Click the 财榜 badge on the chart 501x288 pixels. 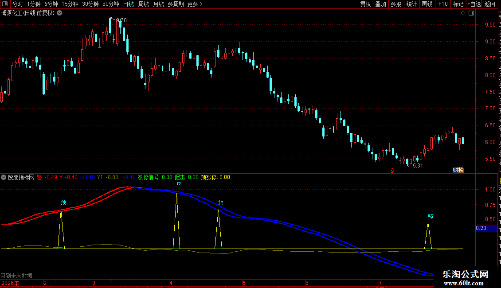(x=458, y=170)
